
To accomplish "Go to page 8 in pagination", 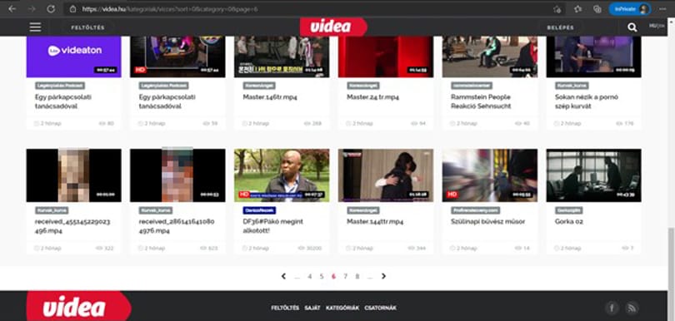I will pos(357,276).
